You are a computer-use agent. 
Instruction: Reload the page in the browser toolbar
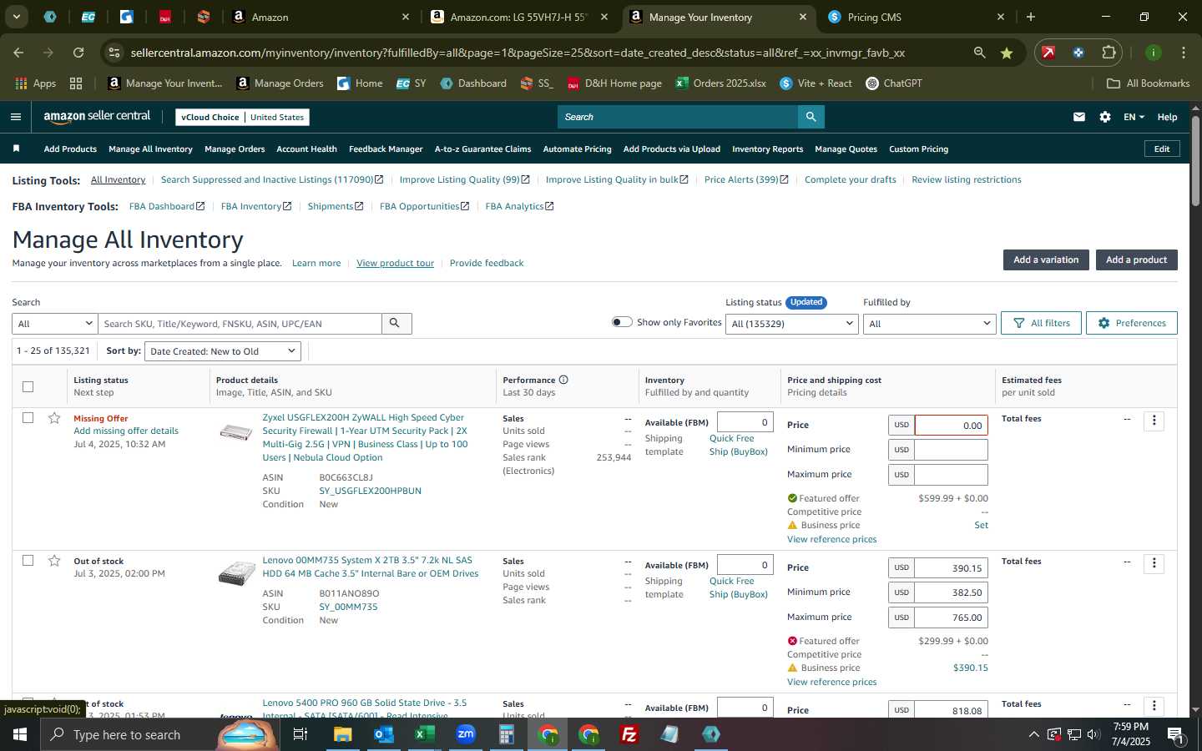[78, 53]
